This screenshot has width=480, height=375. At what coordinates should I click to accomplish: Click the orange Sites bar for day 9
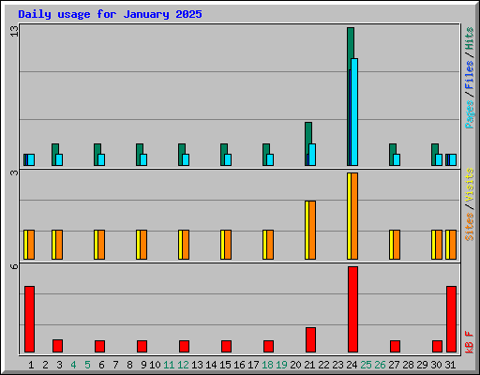pos(143,245)
